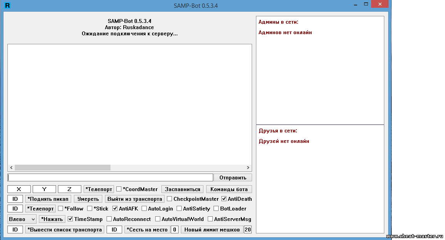The width and height of the screenshot is (445, 240).
Task: Click the 'Друзей нет онлайн' text
Action: 284,141
